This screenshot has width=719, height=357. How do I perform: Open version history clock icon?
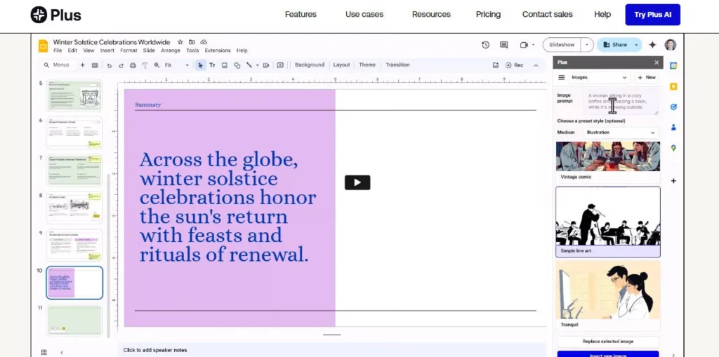(x=485, y=45)
